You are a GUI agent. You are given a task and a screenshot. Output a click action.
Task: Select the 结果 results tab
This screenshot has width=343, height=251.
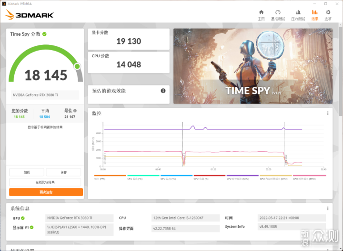click(315, 15)
